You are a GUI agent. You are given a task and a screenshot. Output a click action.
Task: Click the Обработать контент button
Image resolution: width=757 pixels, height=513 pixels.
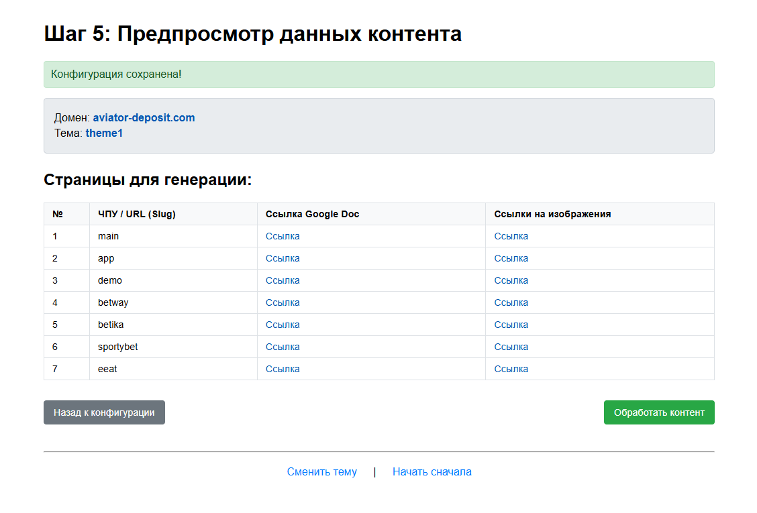click(658, 412)
